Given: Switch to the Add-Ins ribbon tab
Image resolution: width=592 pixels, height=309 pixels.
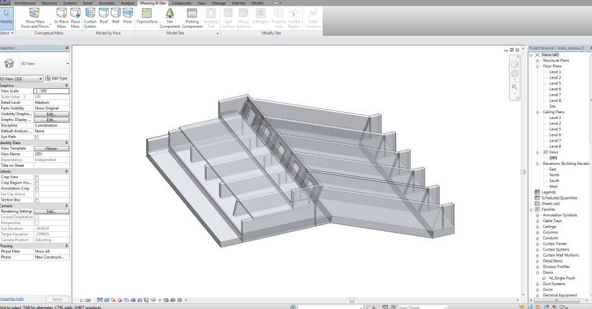Looking at the screenshot, I should pos(238,3).
